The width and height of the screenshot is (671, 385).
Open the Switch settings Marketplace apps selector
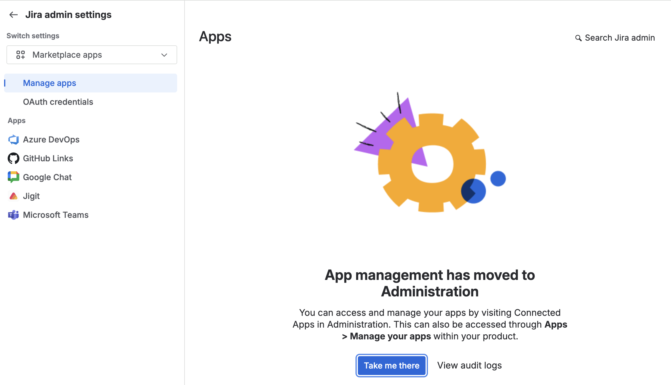[92, 55]
